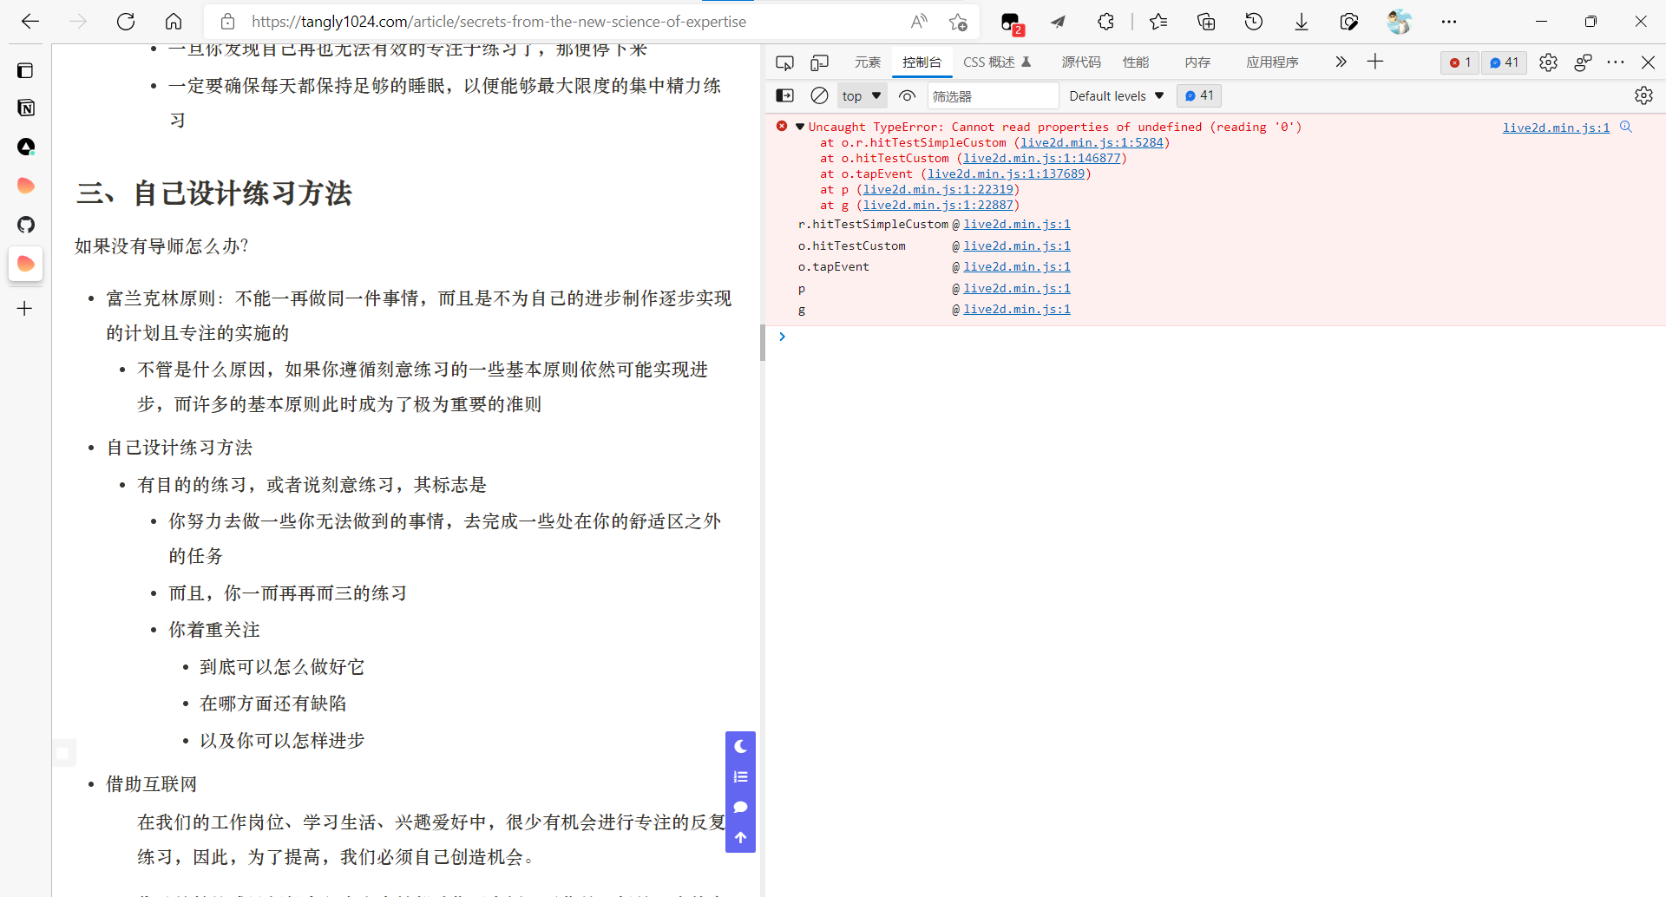Toggle dark mode moon button
Screen dimensions: 1666x897
pyautogui.click(x=740, y=746)
